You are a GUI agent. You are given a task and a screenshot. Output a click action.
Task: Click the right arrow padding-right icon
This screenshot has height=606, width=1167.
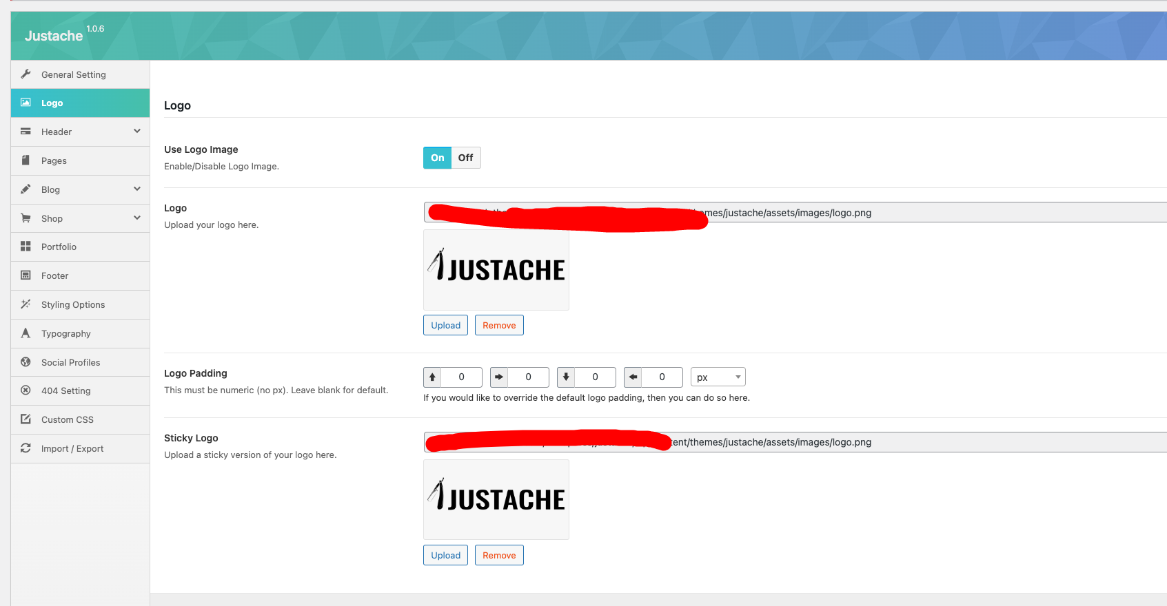(x=499, y=377)
